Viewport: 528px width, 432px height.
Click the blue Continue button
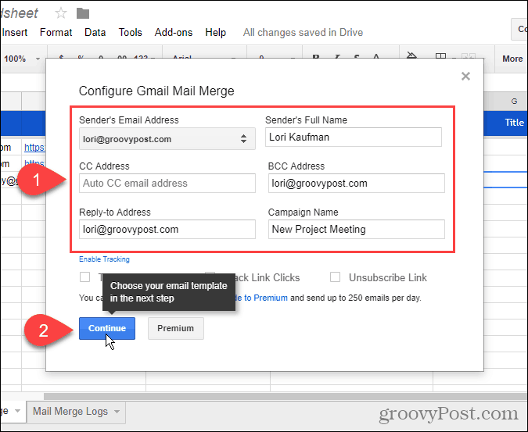pyautogui.click(x=107, y=328)
